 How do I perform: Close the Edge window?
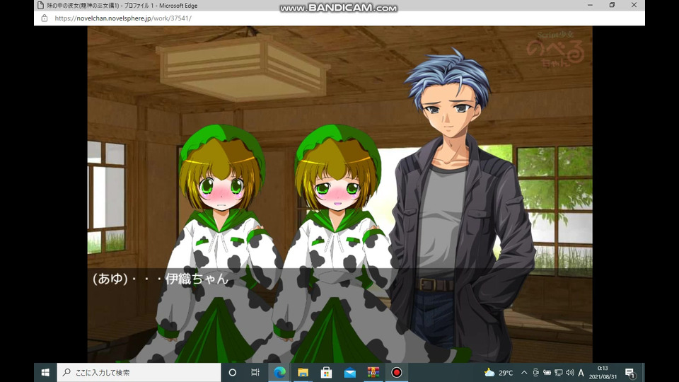point(634,5)
